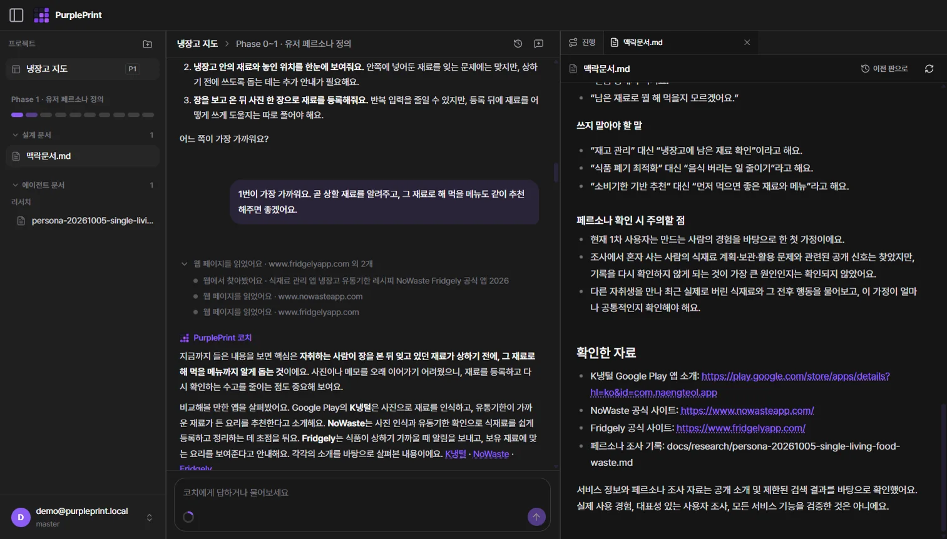Toggle the sidebar panel icon
Screen dimensions: 947x539
tap(17, 15)
